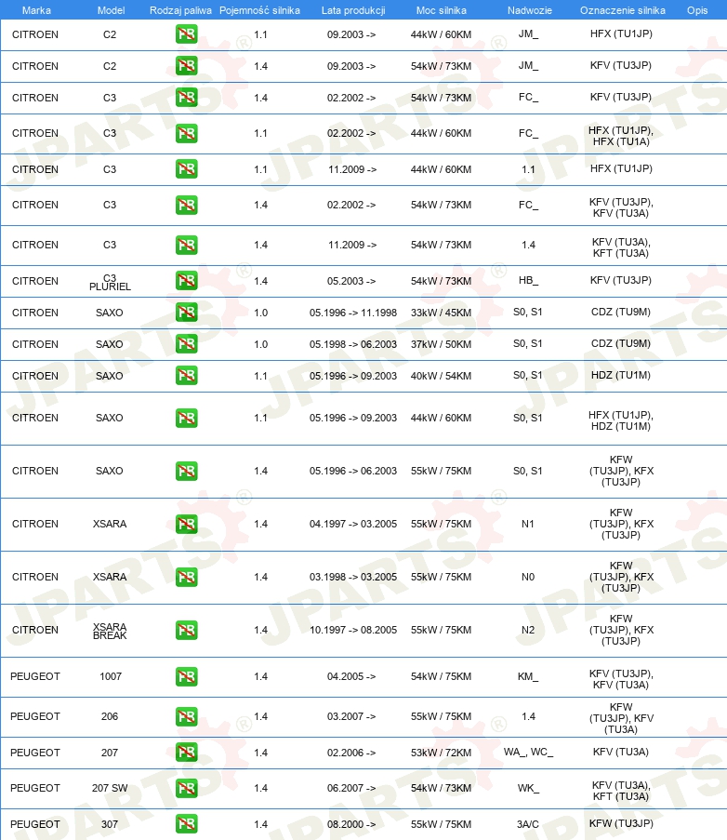Click the production date 02.2006 ->
Screen dimensions: 727x840
[x=351, y=753]
